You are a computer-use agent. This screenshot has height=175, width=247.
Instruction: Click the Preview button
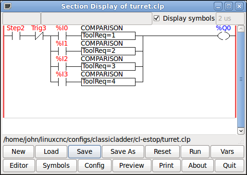pos(132,165)
